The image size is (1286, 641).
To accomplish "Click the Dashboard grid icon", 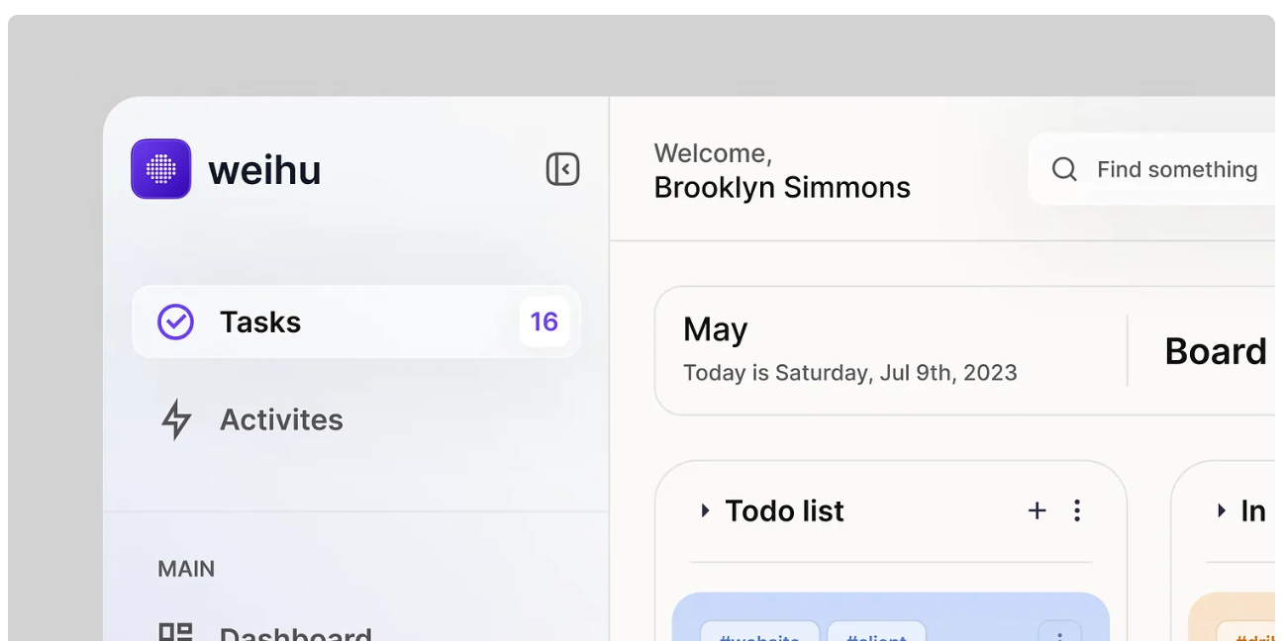I will 176,633.
